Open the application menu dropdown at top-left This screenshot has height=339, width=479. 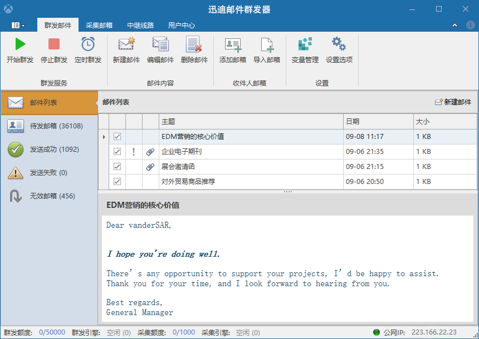(18, 25)
